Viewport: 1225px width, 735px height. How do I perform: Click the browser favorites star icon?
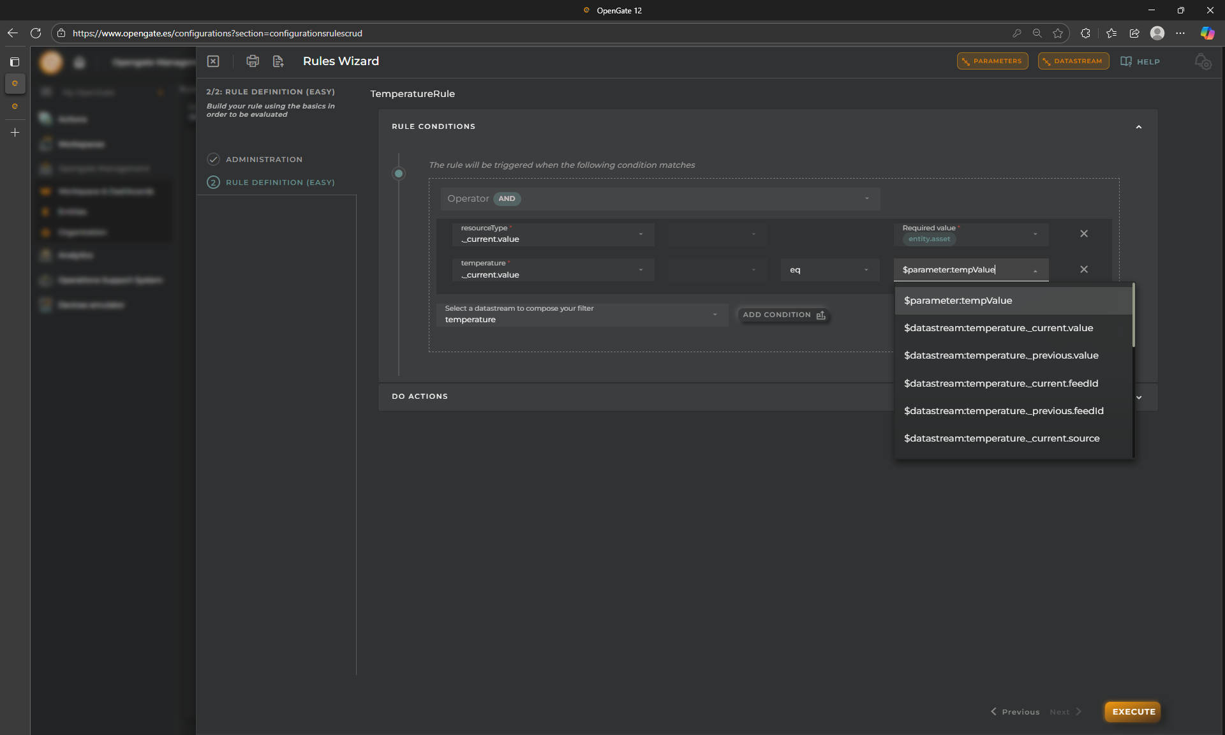click(1058, 33)
